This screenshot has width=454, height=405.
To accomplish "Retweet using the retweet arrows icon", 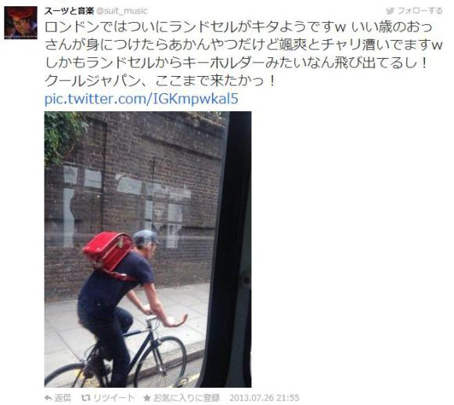I will tap(85, 398).
